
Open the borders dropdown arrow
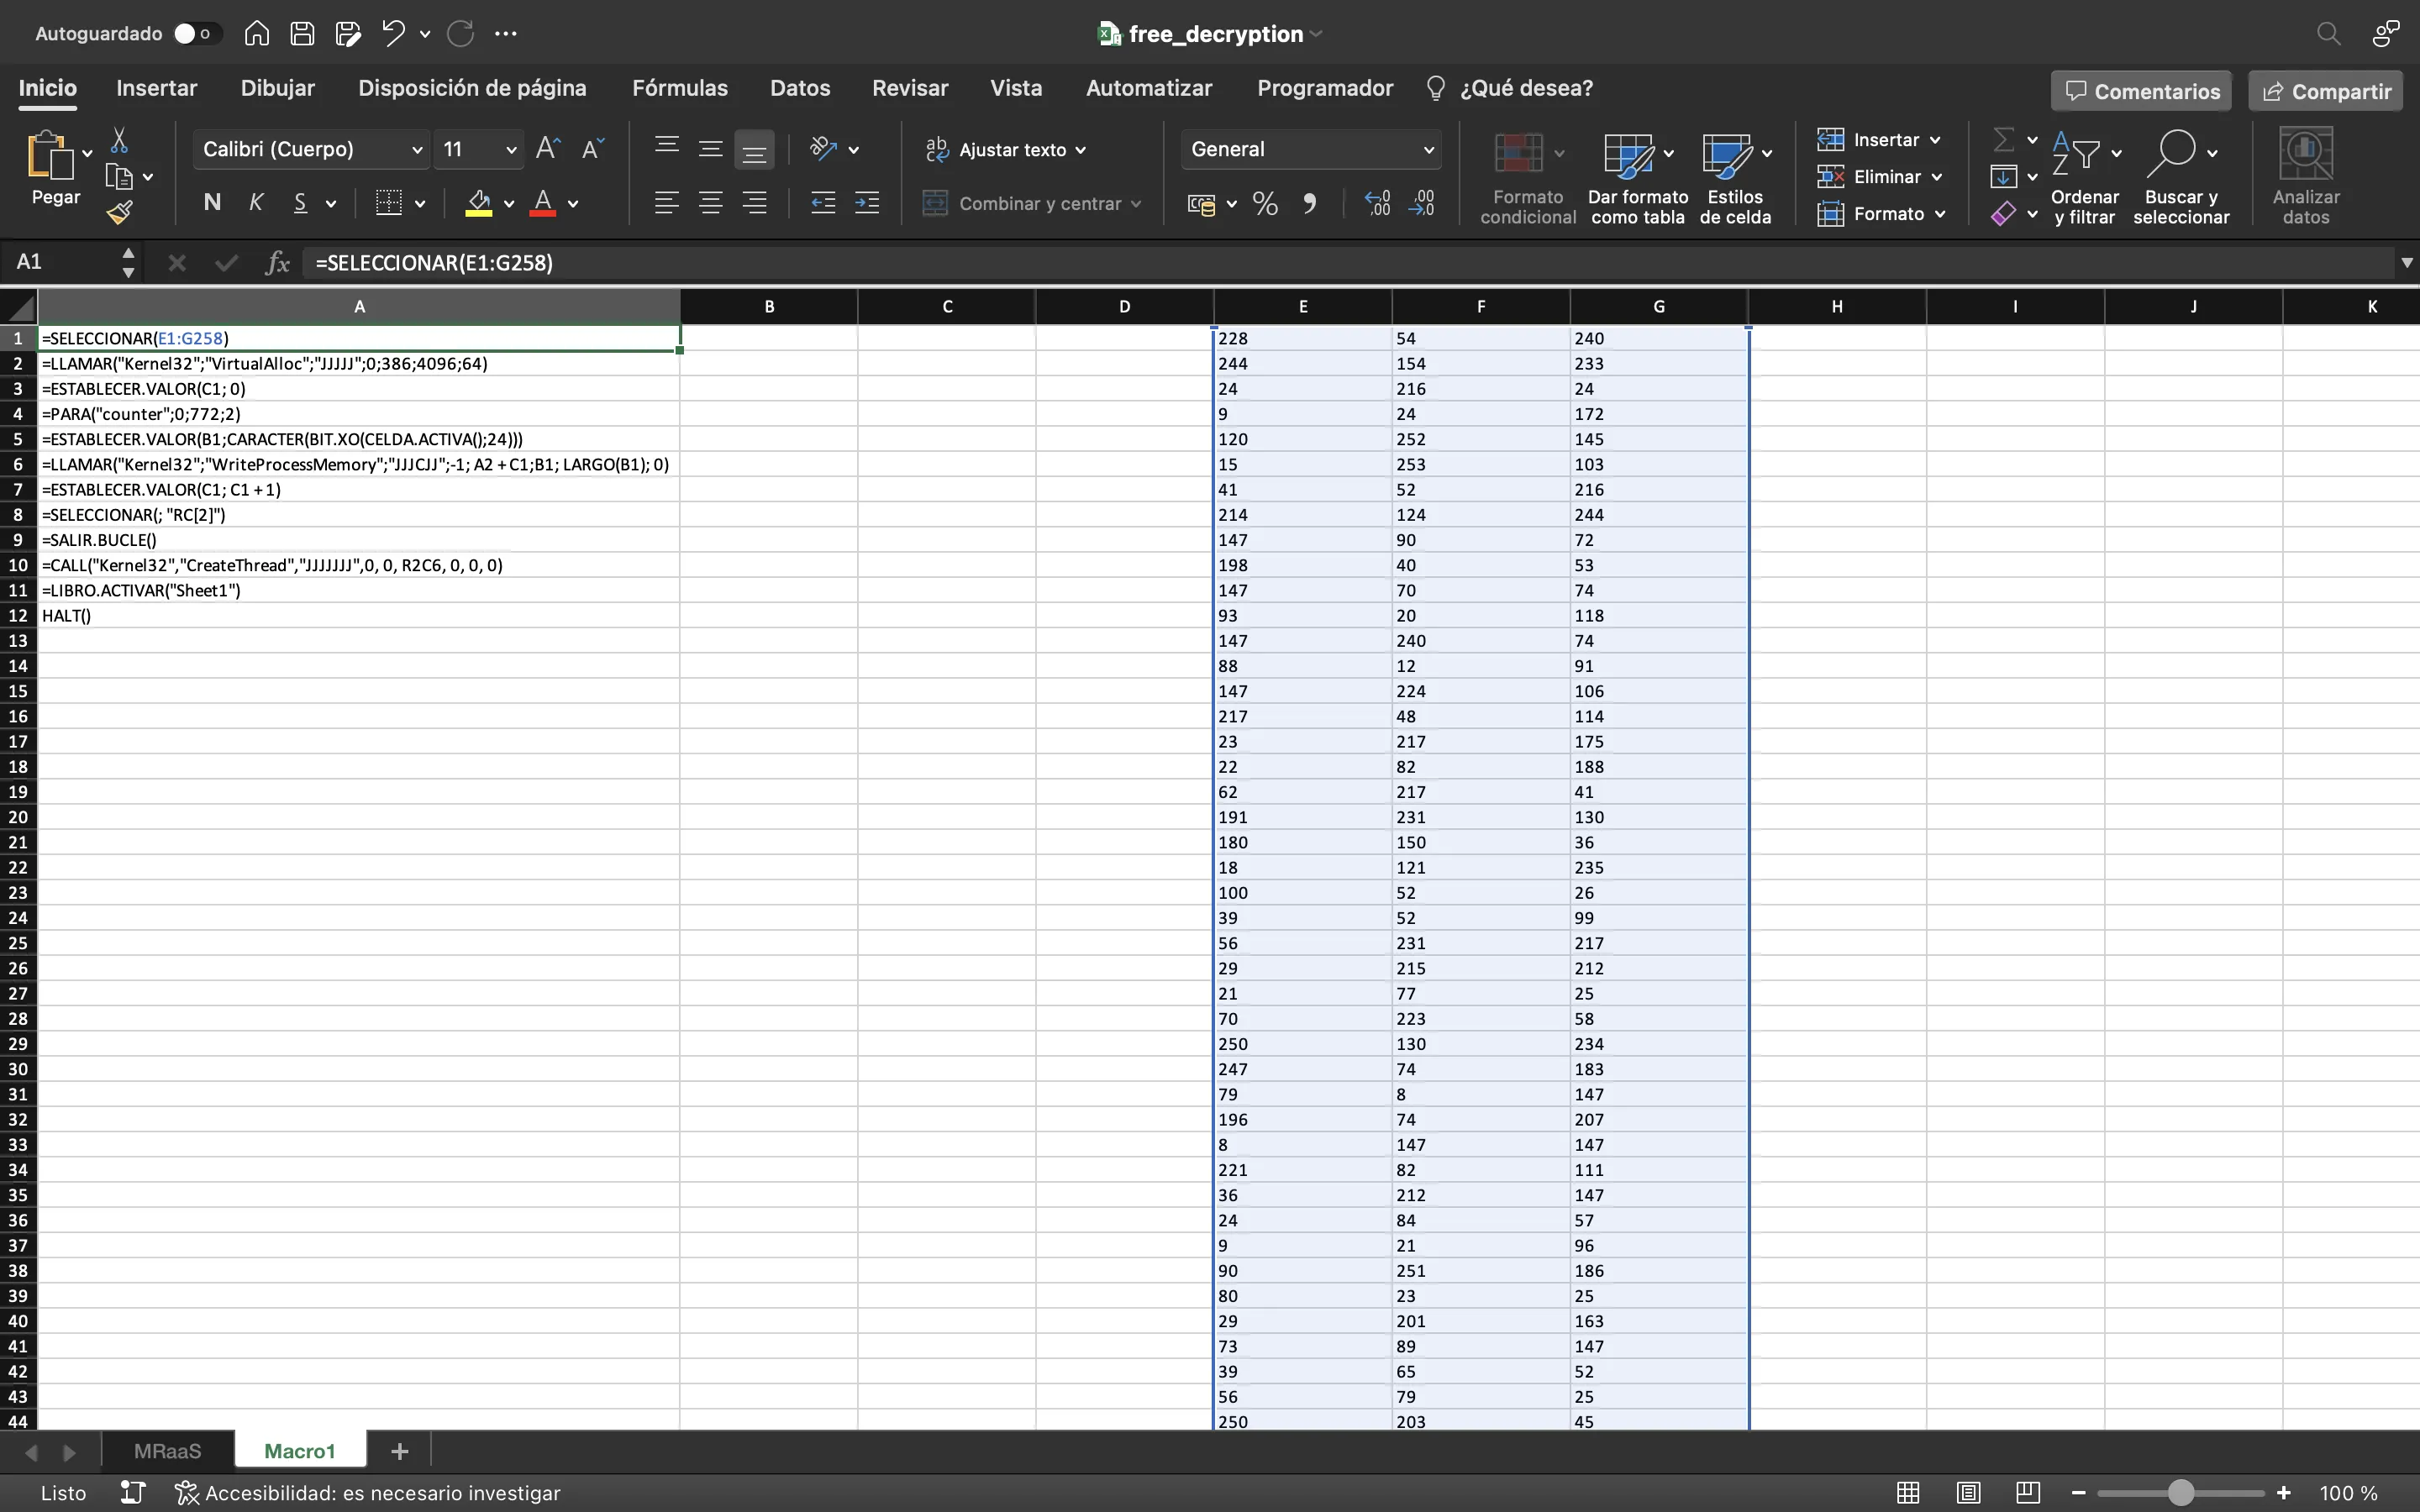pyautogui.click(x=420, y=204)
